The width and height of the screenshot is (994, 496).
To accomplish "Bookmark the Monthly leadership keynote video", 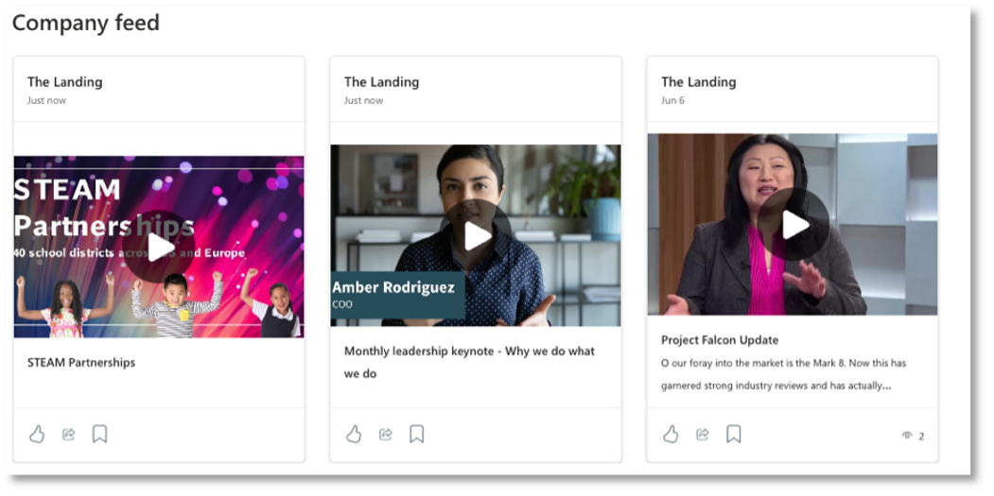I will pyautogui.click(x=416, y=435).
